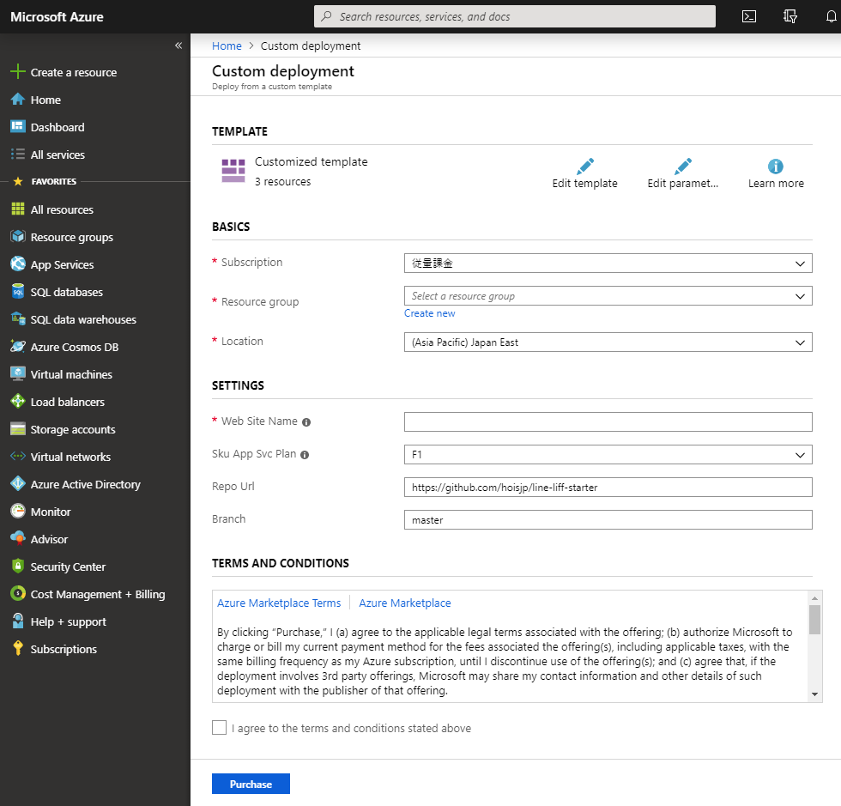Click the Customized template icon
The image size is (841, 806).
[233, 171]
